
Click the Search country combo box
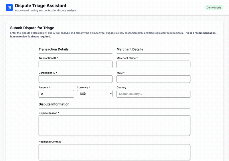pyautogui.click(x=153, y=94)
